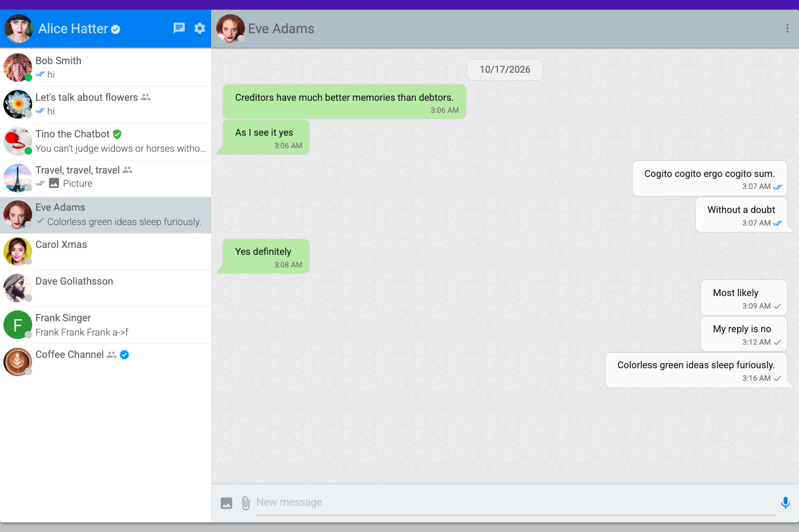Viewport: 799px width, 532px height.
Task: Open the new chat icon
Action: tap(179, 28)
